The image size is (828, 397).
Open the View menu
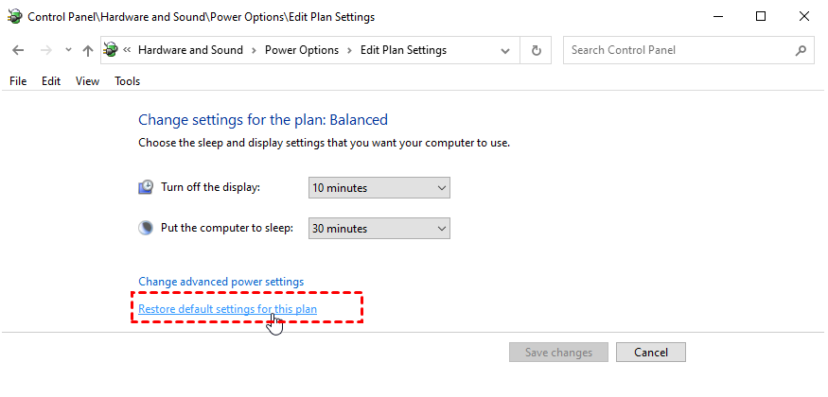pyautogui.click(x=87, y=81)
